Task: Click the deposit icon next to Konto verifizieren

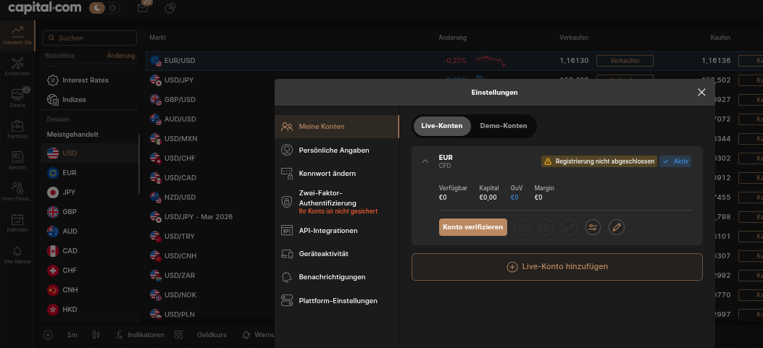Action: (x=522, y=227)
